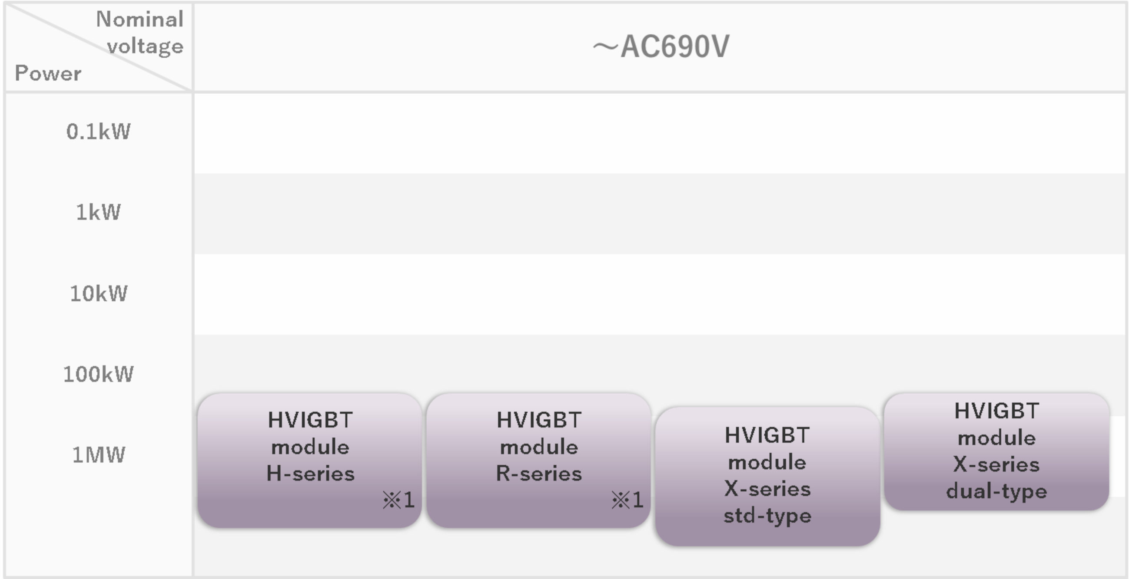This screenshot has height=579, width=1129.
Task: Click the empty 0.1kW row cell
Action: coord(660,133)
